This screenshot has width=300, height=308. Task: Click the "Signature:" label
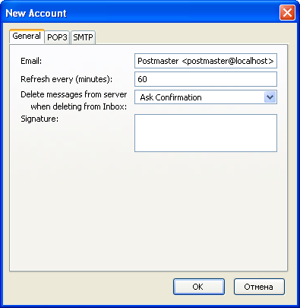(39, 119)
